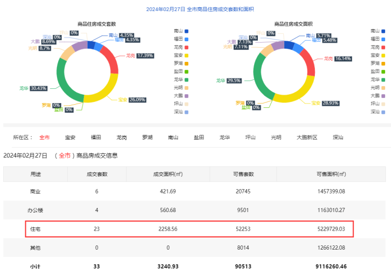This screenshot has height=275, width=391.
Task: Switch to the 福田 district tab
Action: [96, 137]
